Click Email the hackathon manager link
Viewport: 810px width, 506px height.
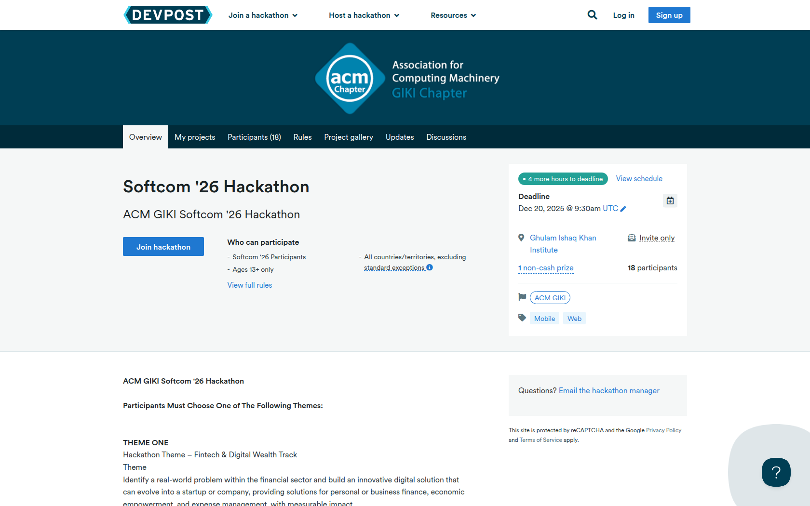(x=609, y=391)
